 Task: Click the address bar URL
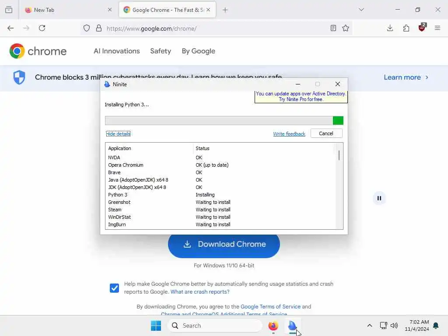point(151,28)
